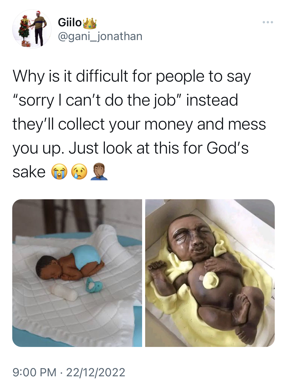Image resolution: width=287 pixels, height=387 pixels.
Task: Tap the white baby bottle figurine
Action: click(x=64, y=292)
